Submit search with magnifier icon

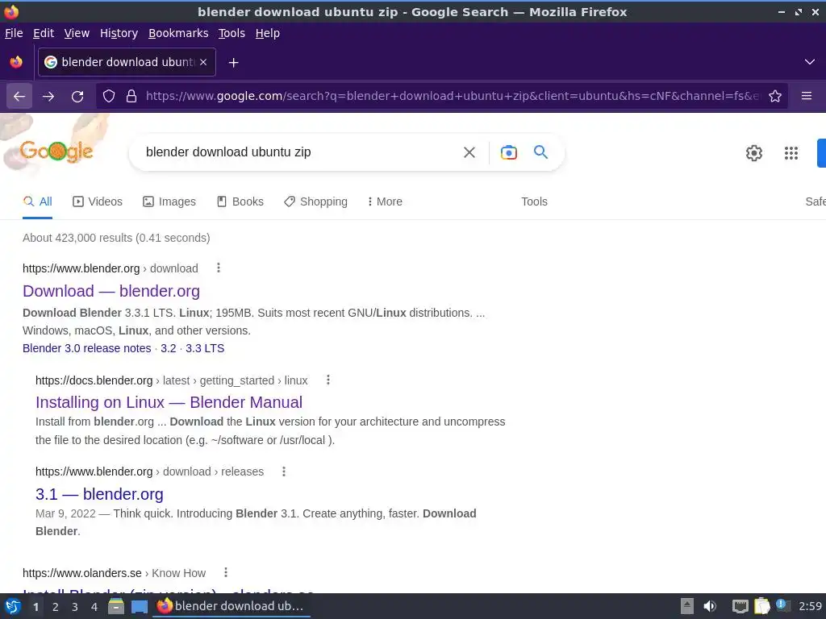[x=540, y=152]
